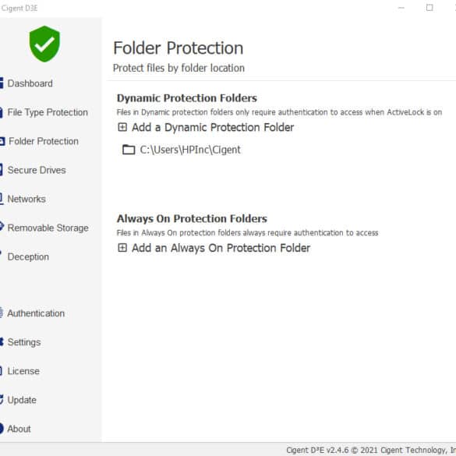The image size is (456, 456).
Task: Click Add an Always On Protection Folder
Action: [x=221, y=248]
